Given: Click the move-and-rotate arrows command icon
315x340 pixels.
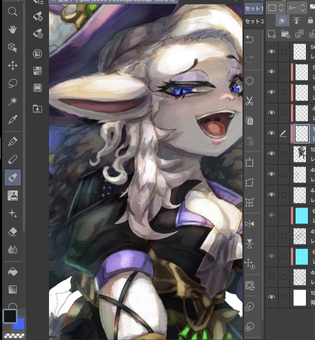Looking at the screenshot, I should [x=249, y=264].
